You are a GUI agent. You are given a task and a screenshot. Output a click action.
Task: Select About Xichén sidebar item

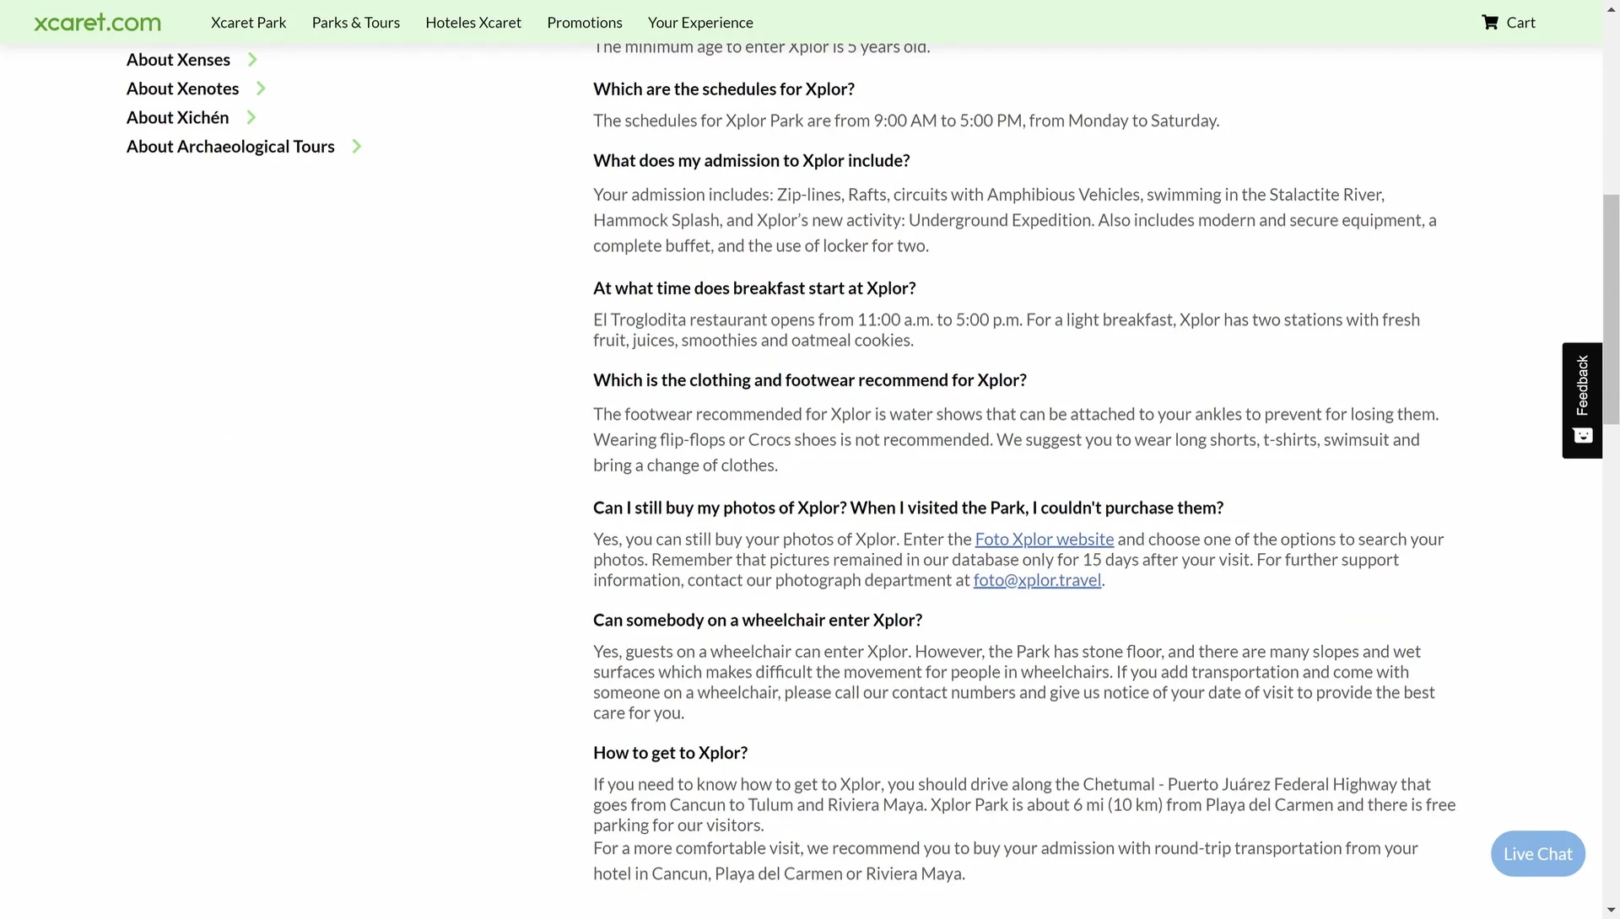[177, 118]
